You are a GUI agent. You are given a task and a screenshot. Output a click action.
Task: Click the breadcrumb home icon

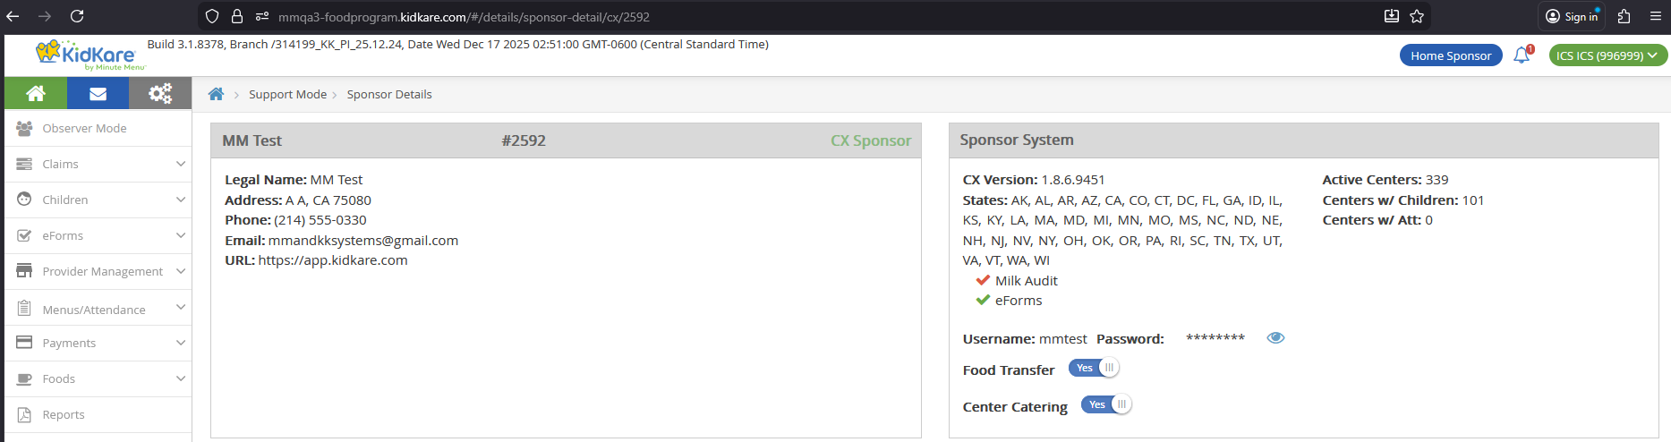pos(216,94)
